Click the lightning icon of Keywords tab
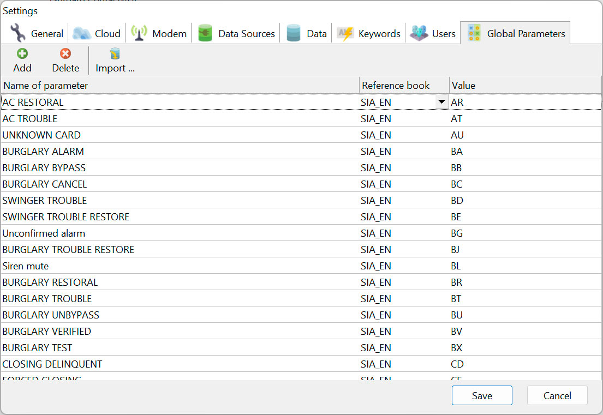The image size is (603, 415). point(345,33)
